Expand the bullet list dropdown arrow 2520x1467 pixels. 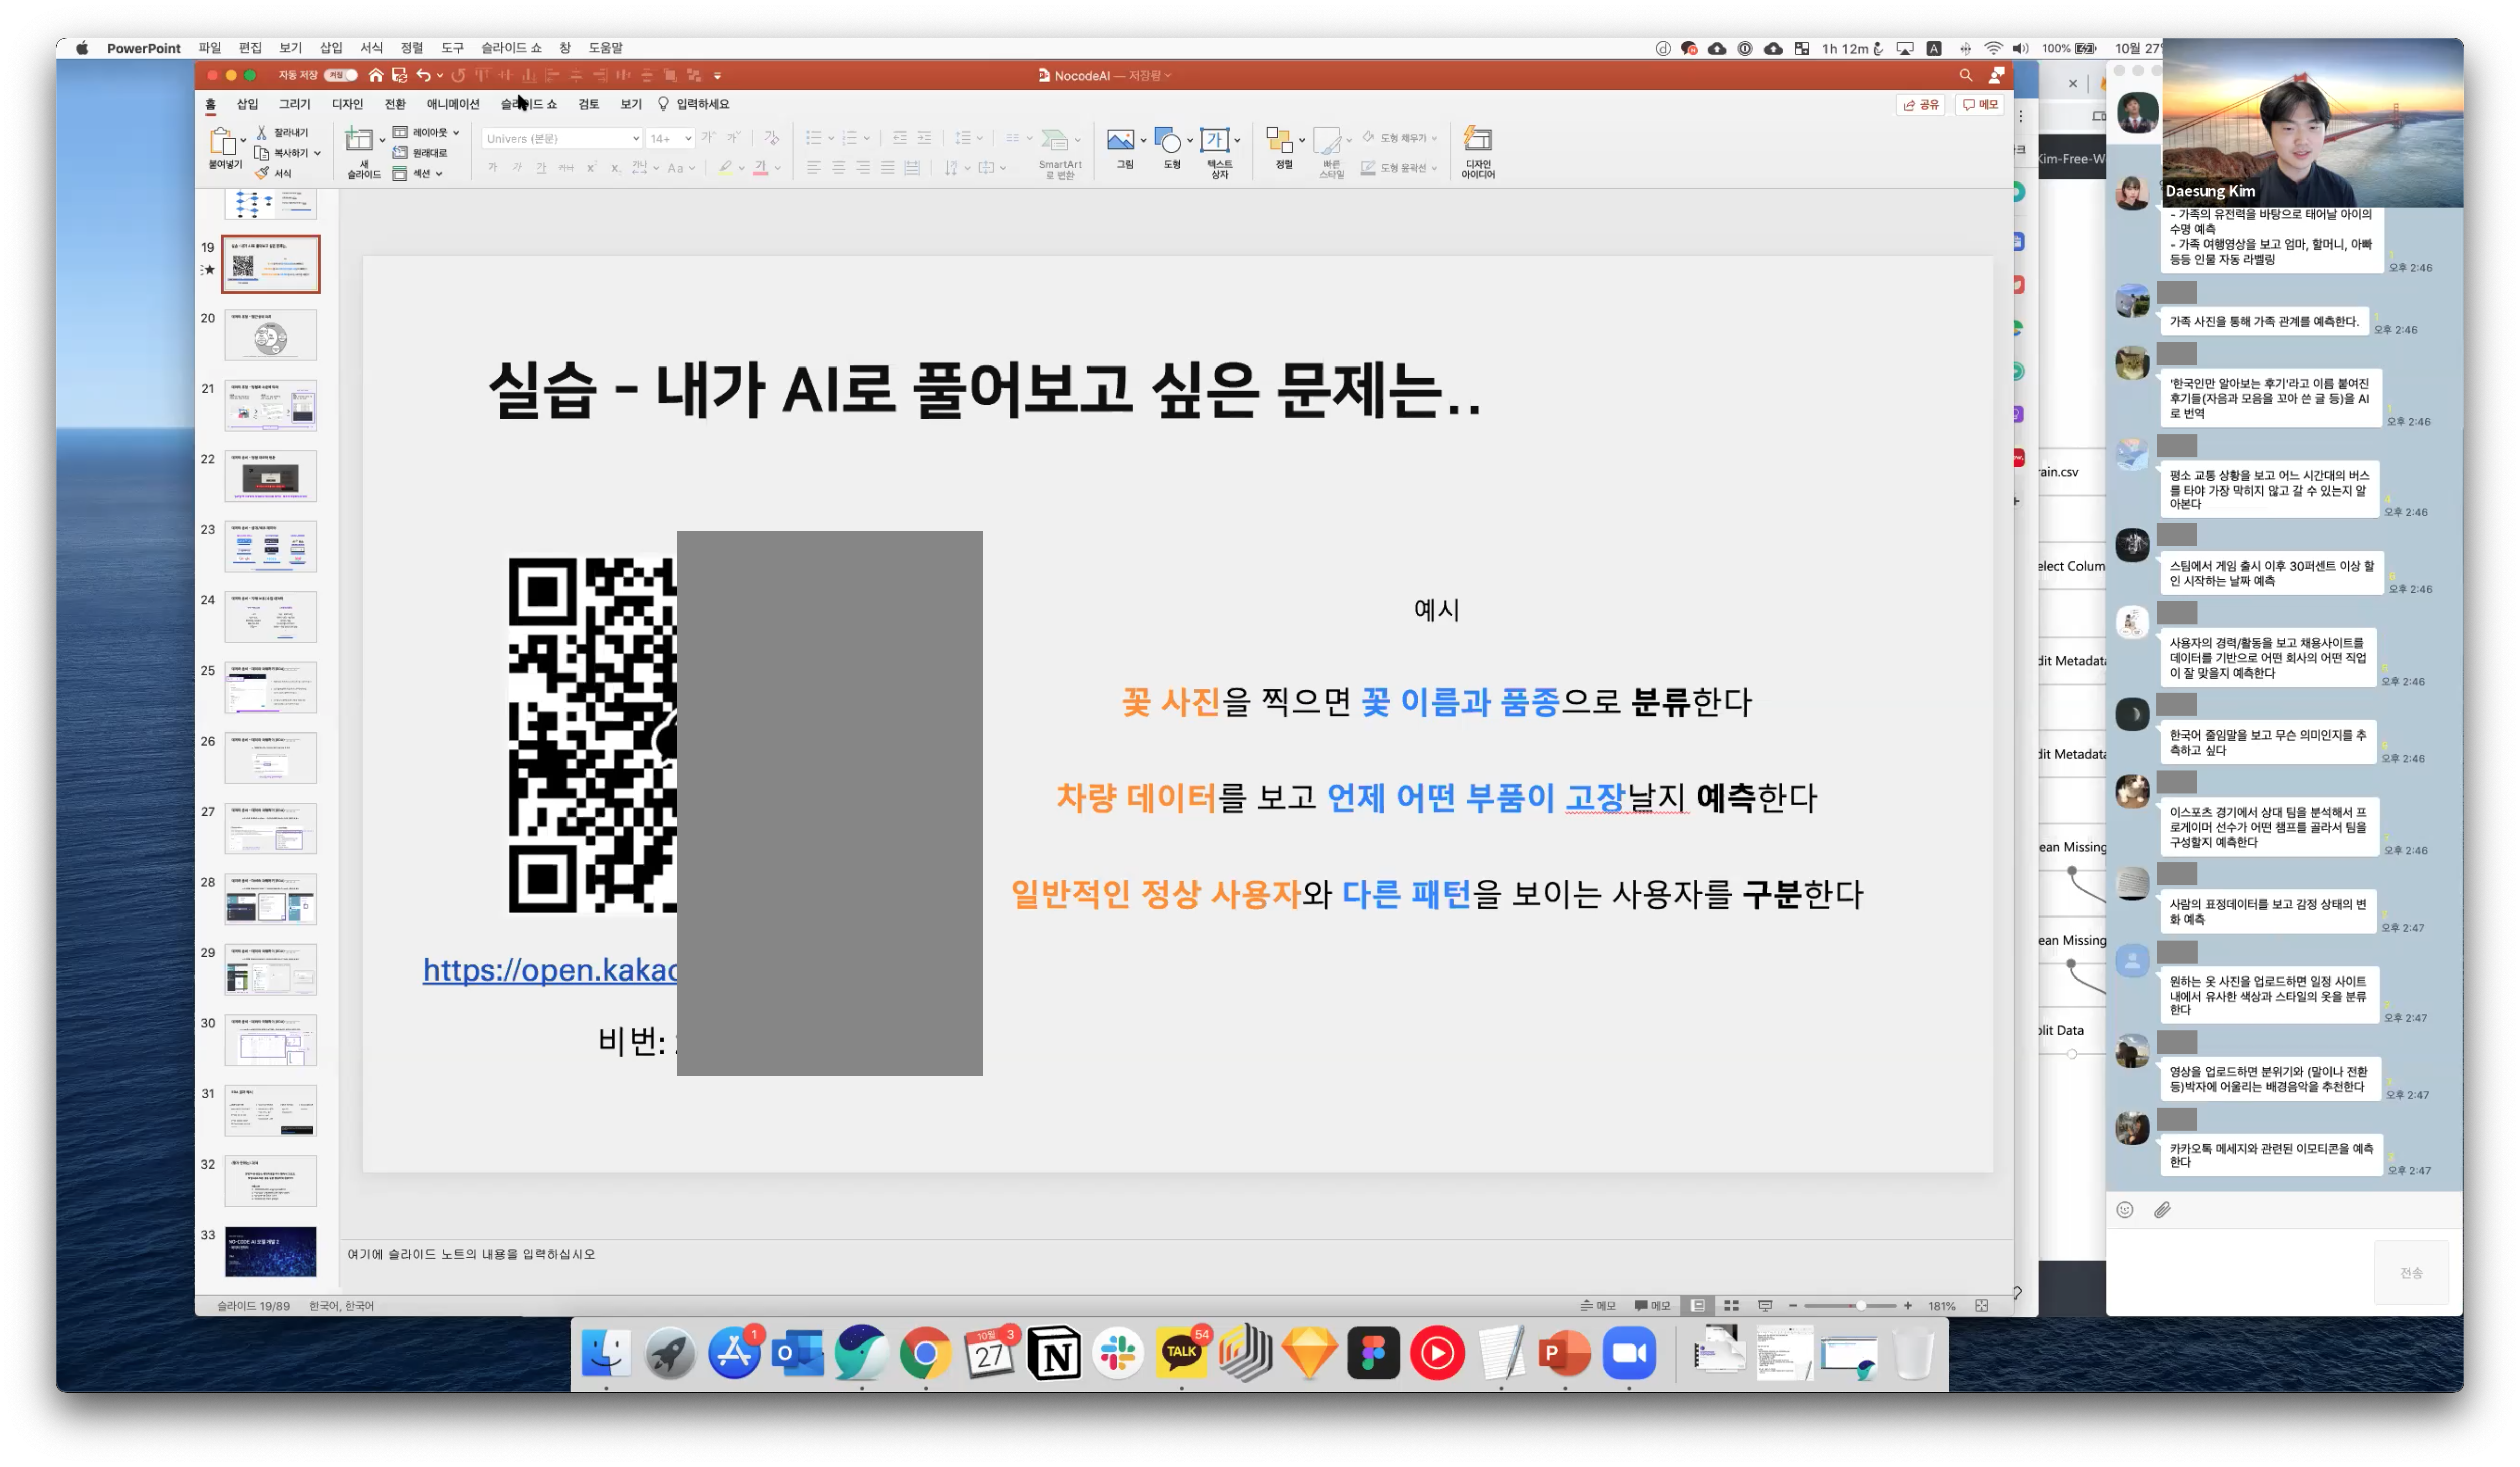tap(831, 138)
